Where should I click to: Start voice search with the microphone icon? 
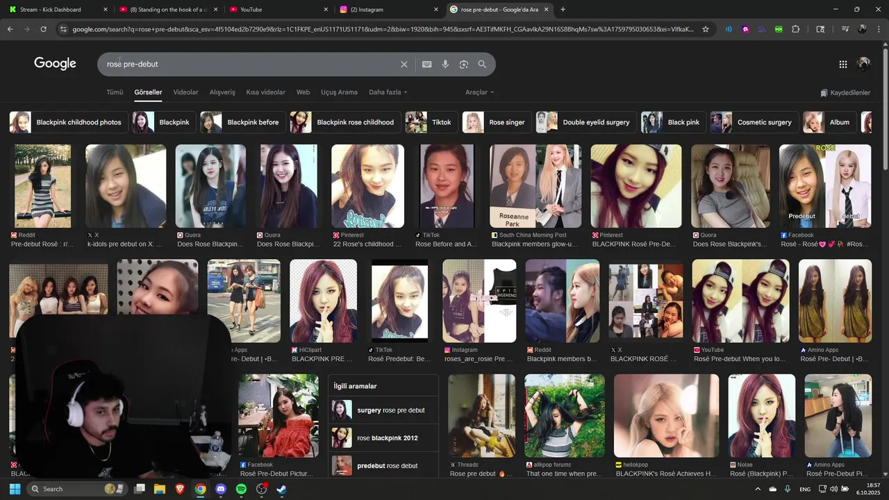coord(445,64)
